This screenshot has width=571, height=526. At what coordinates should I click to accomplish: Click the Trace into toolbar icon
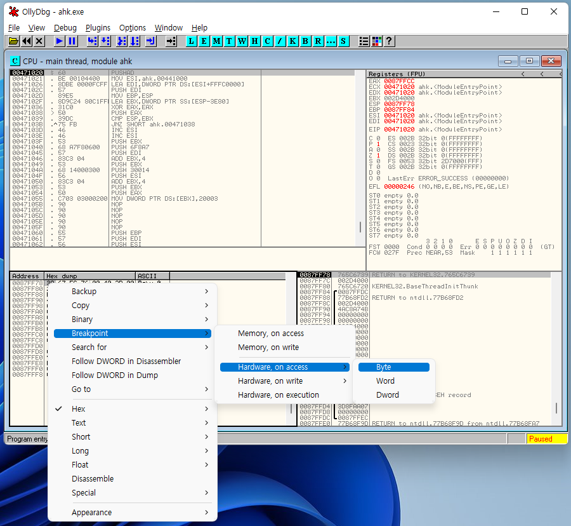[x=122, y=41]
